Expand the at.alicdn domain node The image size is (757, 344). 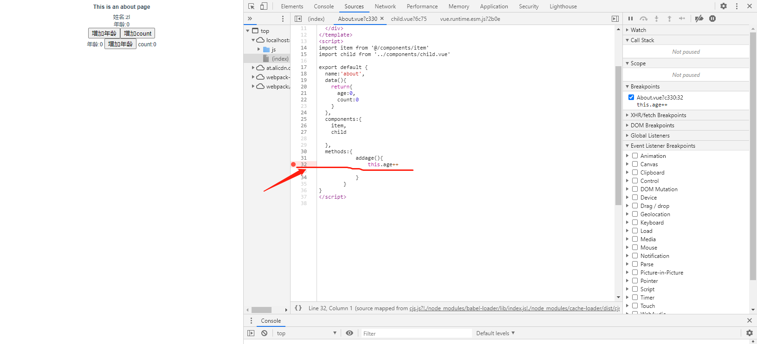253,68
